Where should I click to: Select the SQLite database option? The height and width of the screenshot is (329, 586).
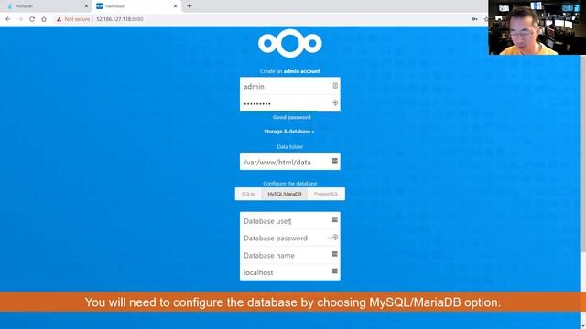click(x=248, y=194)
